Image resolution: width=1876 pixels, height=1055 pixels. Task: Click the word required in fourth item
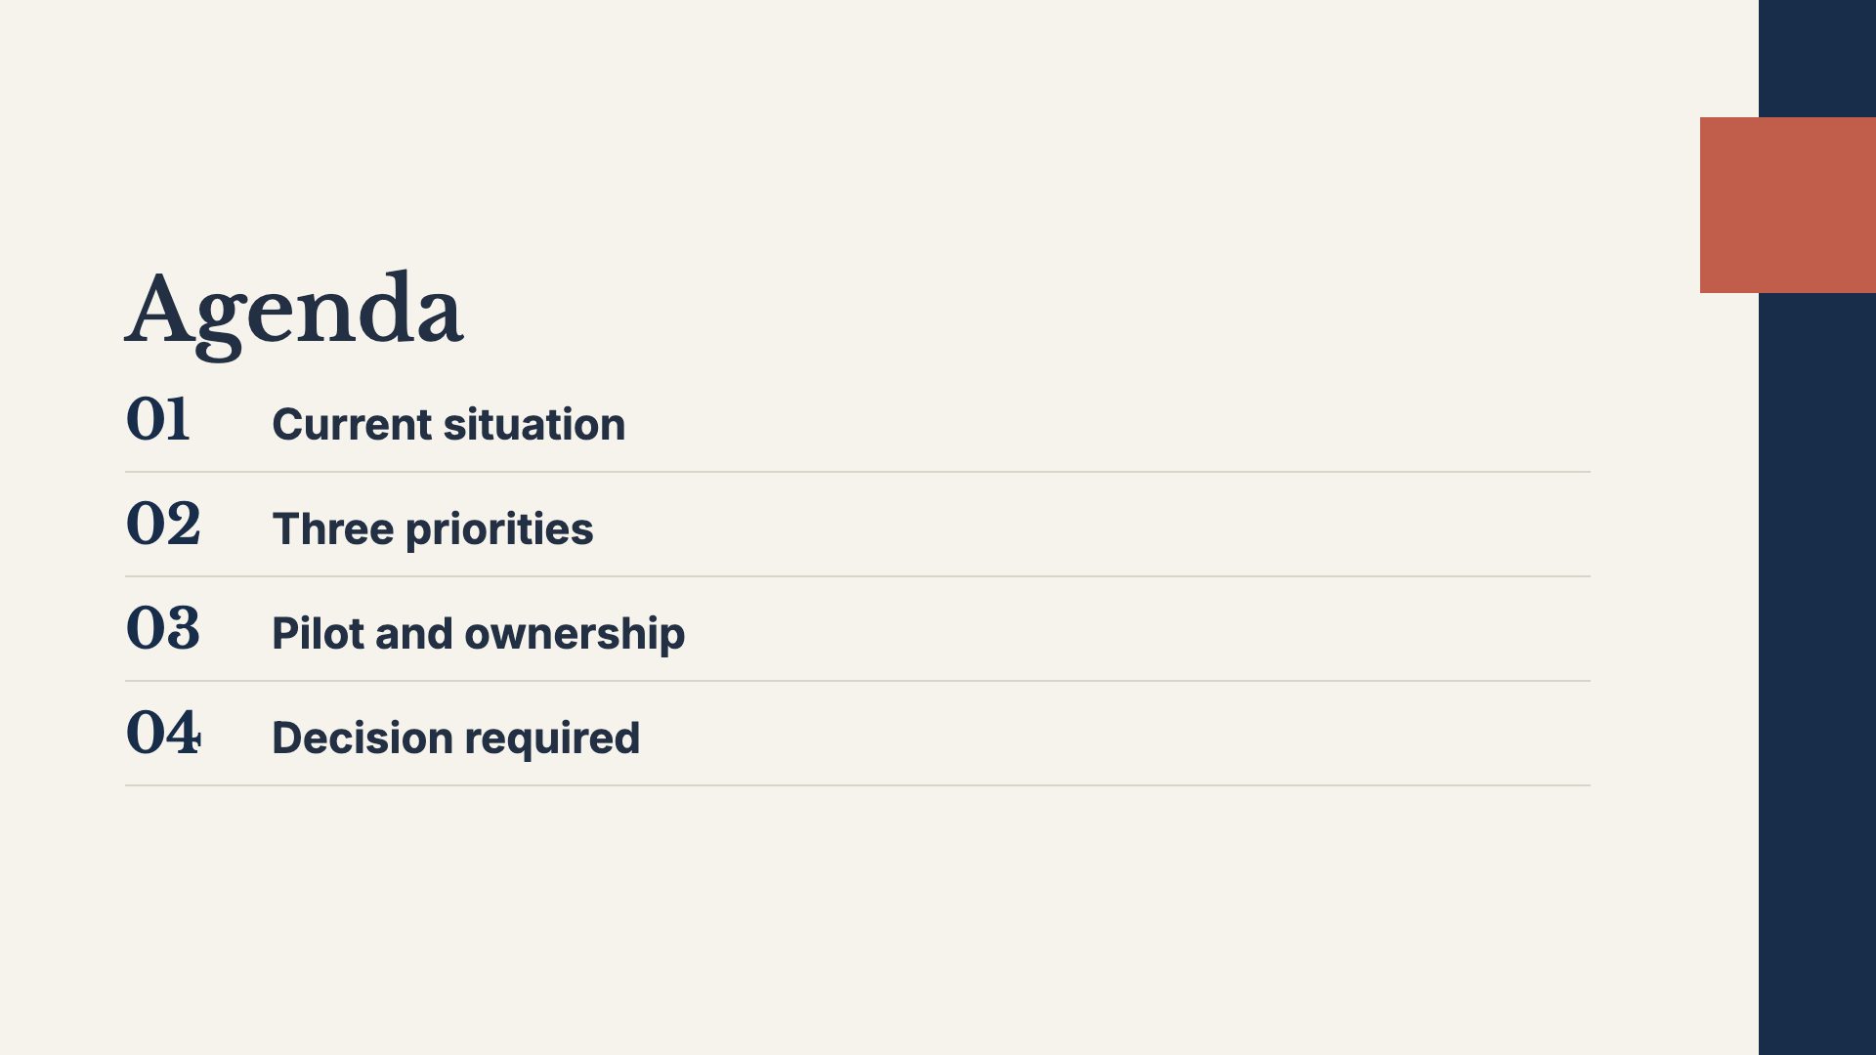(553, 739)
